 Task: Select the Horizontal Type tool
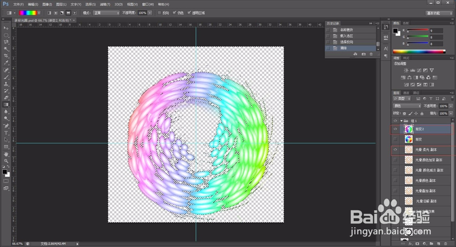6,133
